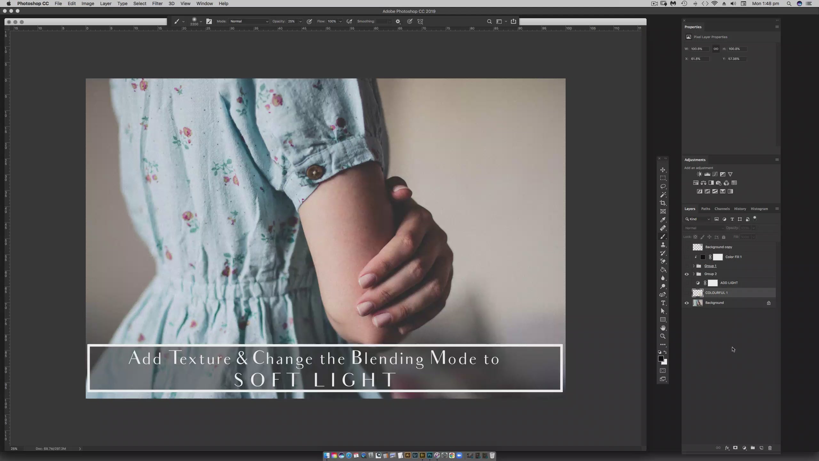This screenshot has height=461, width=819.
Task: Hide the Background layer
Action: pyautogui.click(x=687, y=303)
